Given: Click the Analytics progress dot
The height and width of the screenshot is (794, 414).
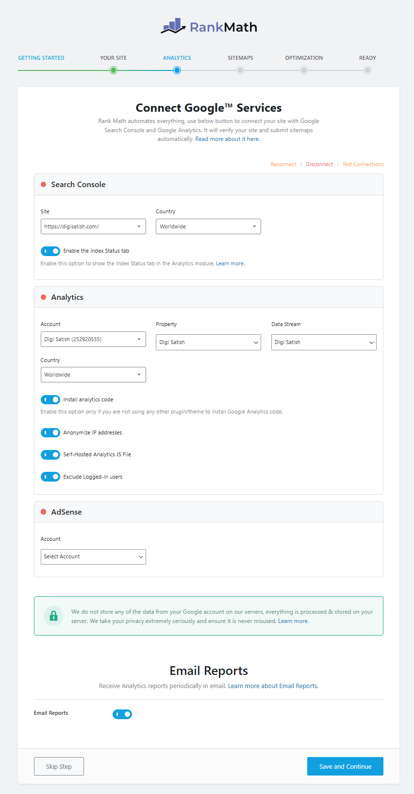Looking at the screenshot, I should pos(177,70).
